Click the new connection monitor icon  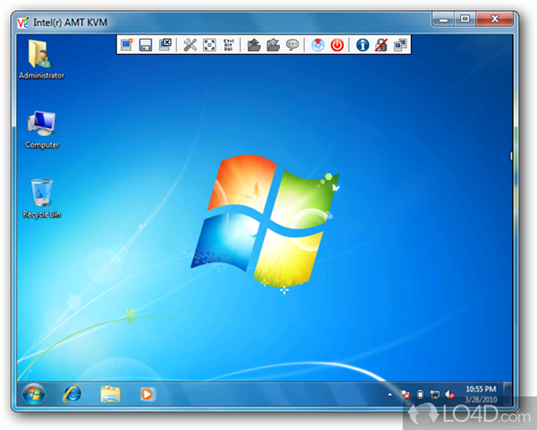pos(127,44)
